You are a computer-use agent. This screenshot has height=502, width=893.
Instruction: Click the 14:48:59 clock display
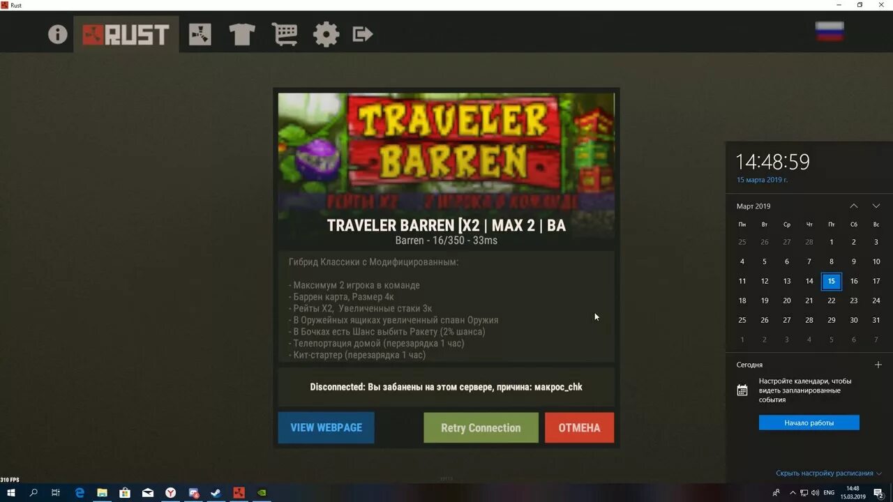pyautogui.click(x=773, y=162)
